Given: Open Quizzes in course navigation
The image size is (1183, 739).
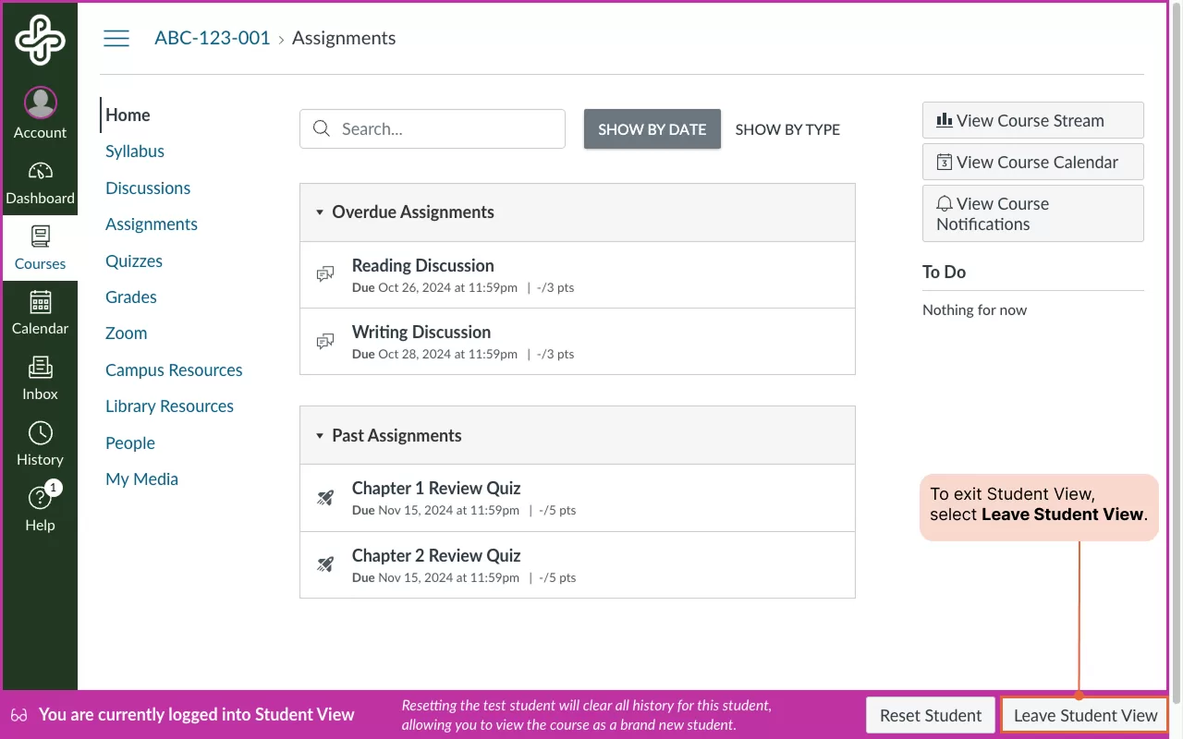Looking at the screenshot, I should point(134,260).
